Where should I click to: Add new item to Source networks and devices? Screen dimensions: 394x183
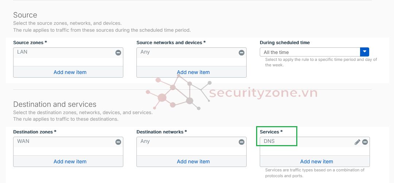point(193,72)
